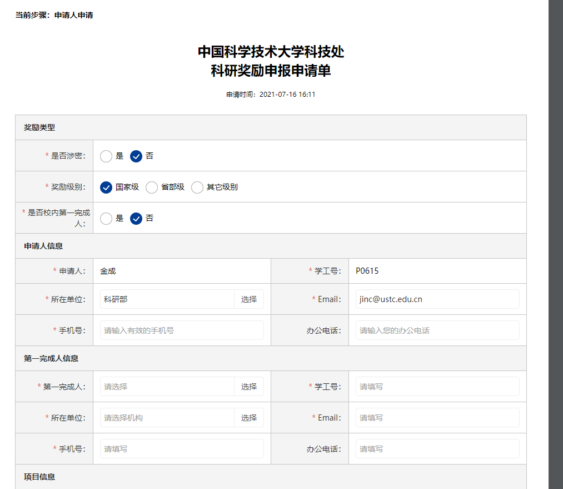
Task: Select '否' for 是否涉密
Action: (x=136, y=156)
